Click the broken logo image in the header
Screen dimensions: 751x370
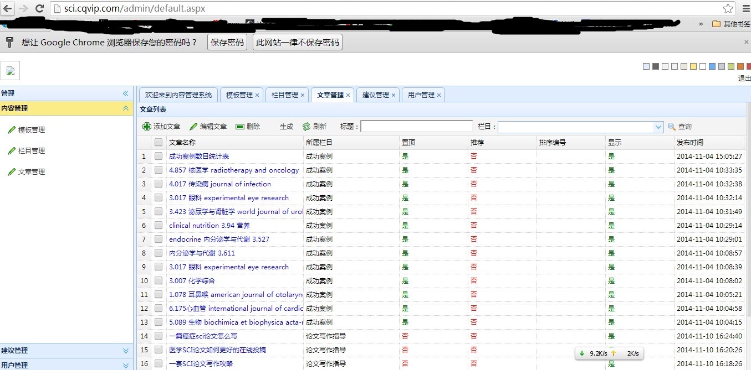click(11, 71)
